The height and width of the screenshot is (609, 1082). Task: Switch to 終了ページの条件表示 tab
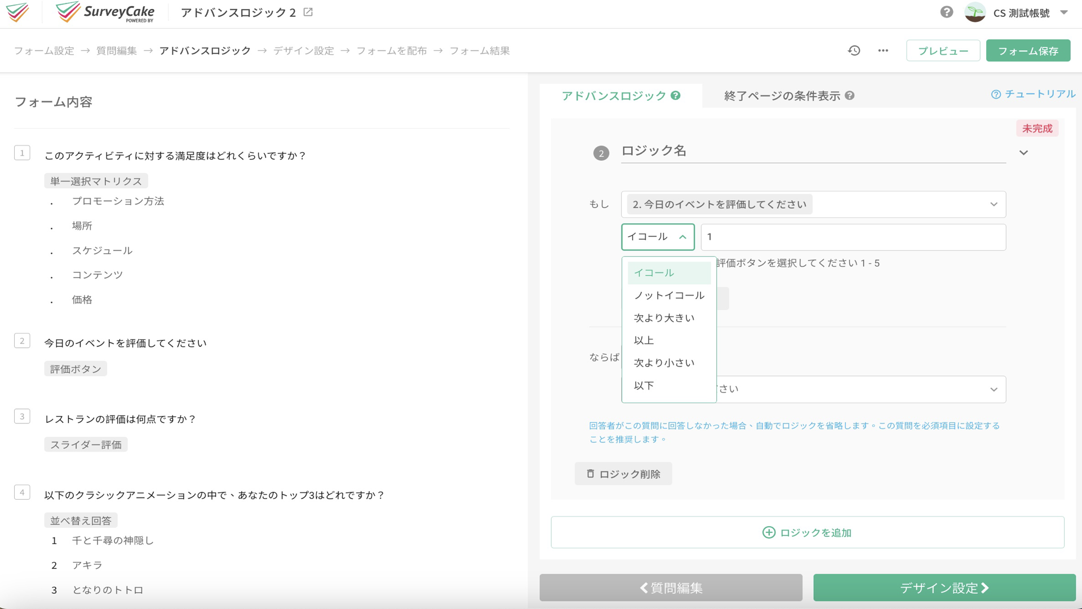pos(782,96)
